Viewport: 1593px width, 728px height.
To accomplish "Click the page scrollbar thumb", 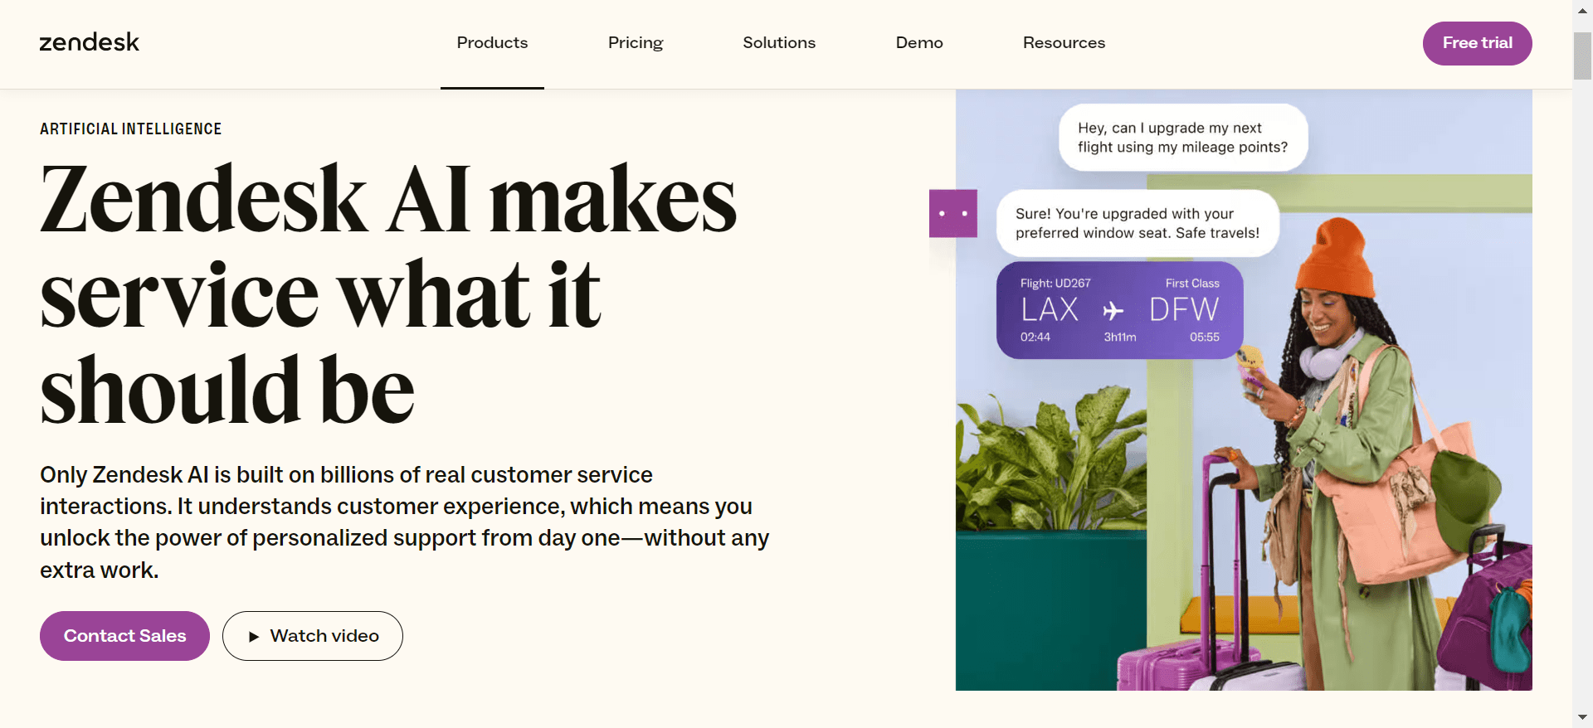I will coord(1582,56).
